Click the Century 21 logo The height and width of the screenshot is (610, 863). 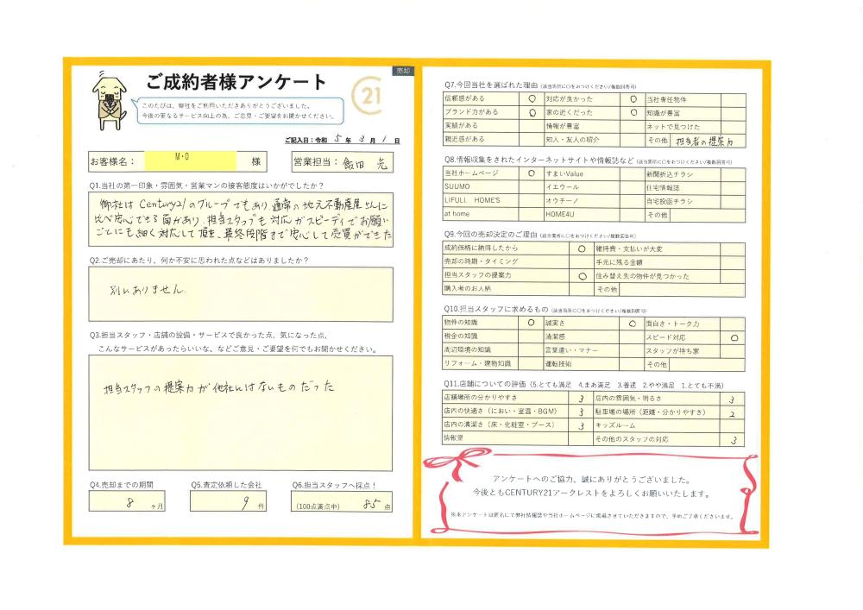tap(367, 96)
